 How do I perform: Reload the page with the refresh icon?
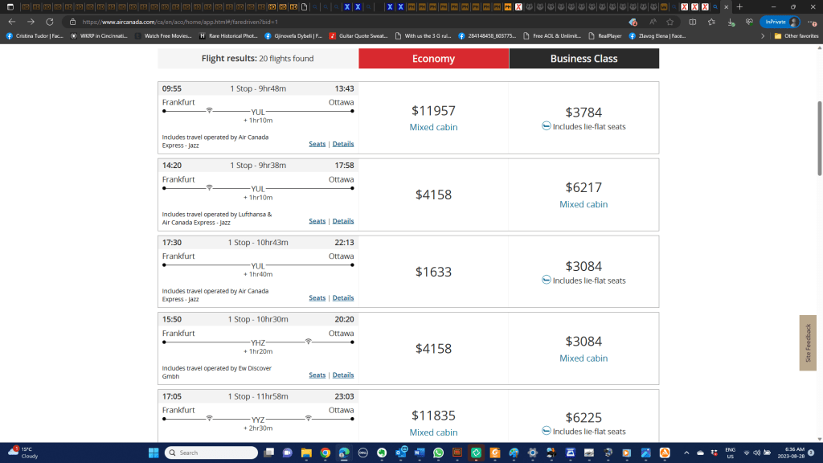(x=50, y=22)
